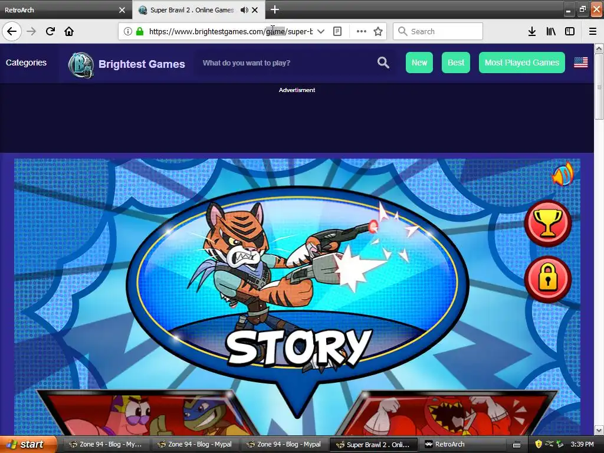Mute audio on Super Brawl 2 tab
604x453 pixels.
tap(244, 10)
